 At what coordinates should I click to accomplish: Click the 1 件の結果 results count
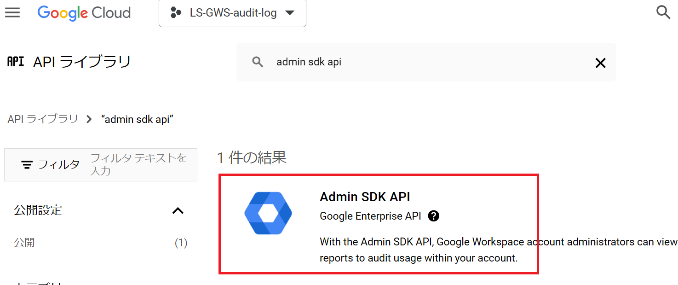pyautogui.click(x=252, y=158)
